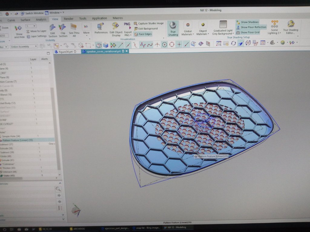Toggle the perspective view icon in top border bar

[241, 43]
